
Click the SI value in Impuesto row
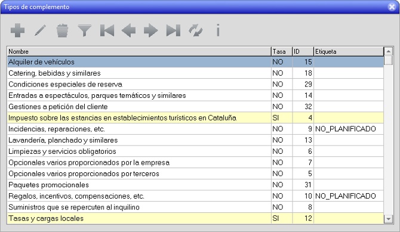point(275,117)
